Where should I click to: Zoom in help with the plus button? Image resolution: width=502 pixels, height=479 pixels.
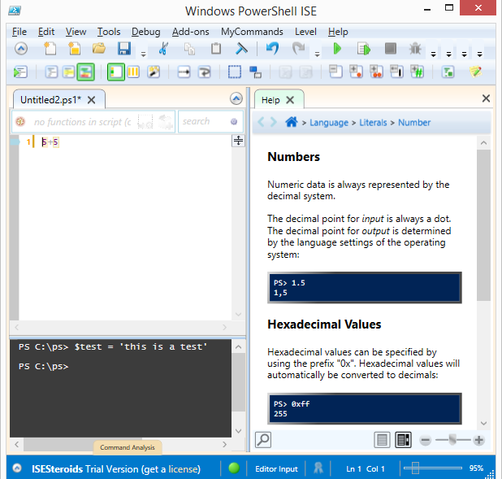point(479,440)
